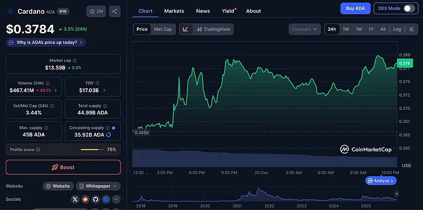Open Cardano Facebook social link
The image size is (423, 210).
pos(106,199)
